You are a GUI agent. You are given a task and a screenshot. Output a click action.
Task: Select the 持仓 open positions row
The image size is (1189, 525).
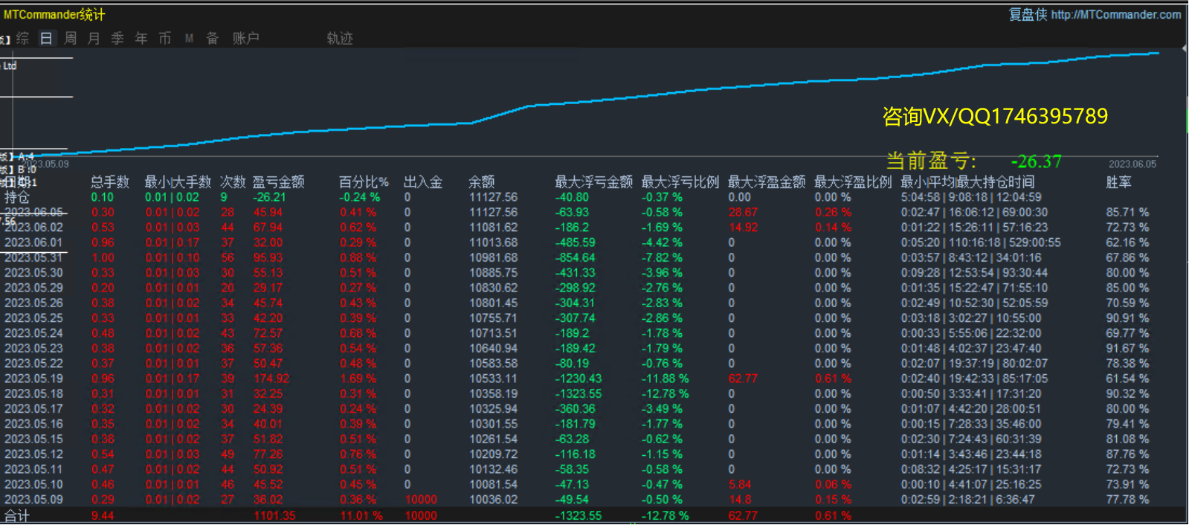(17, 198)
